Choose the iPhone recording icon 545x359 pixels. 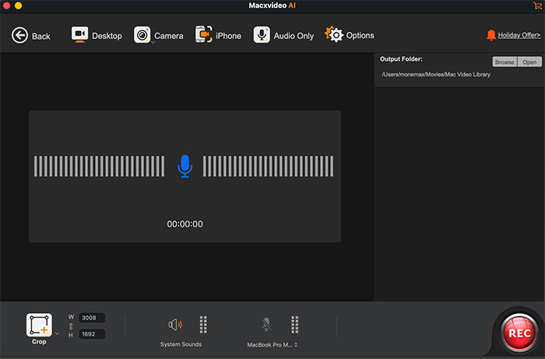[x=204, y=34]
